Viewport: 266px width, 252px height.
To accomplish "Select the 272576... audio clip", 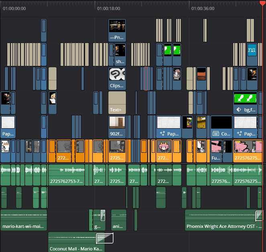I will [221, 175].
